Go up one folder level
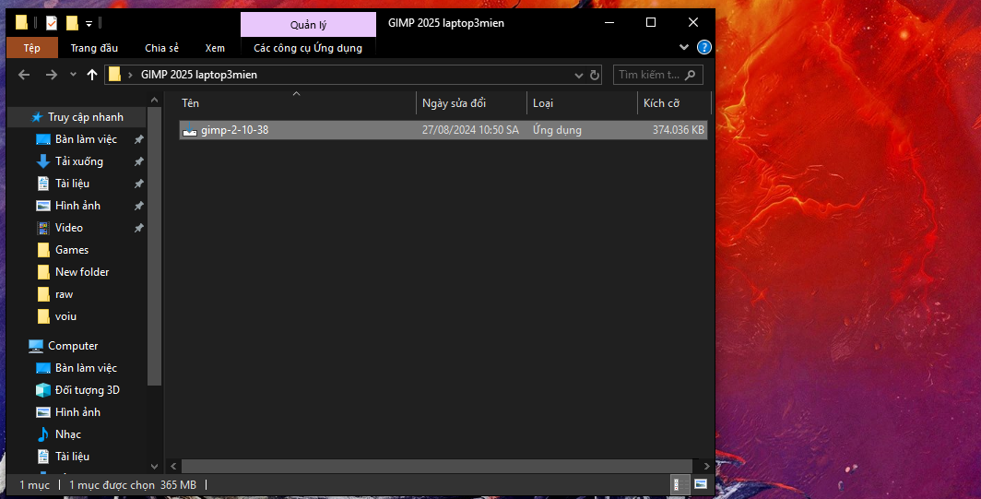981x499 pixels. click(92, 75)
